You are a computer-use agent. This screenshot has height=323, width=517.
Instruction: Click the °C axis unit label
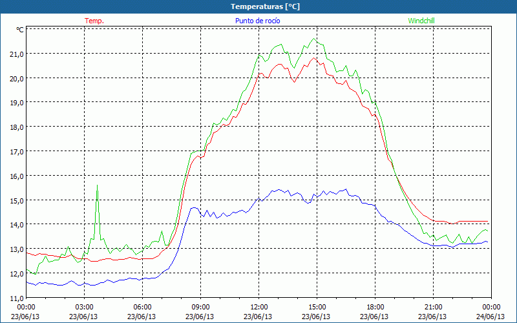[20, 30]
